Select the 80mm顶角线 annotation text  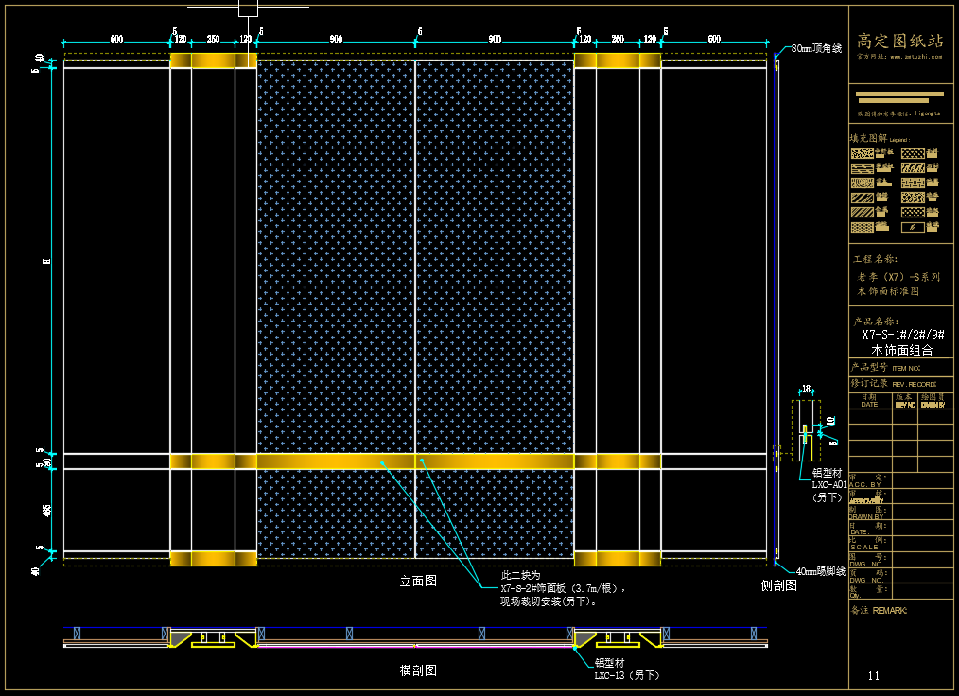click(x=815, y=47)
